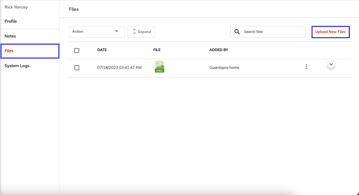This screenshot has height=195, width=359.
Task: Click the Expand button
Action: pyautogui.click(x=141, y=32)
